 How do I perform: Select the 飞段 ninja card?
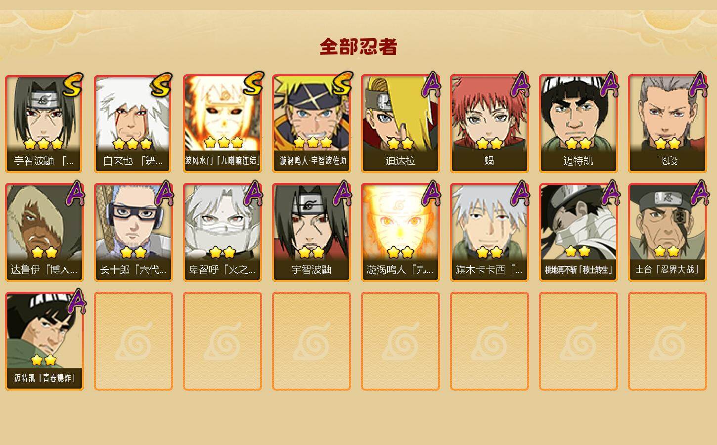point(668,124)
